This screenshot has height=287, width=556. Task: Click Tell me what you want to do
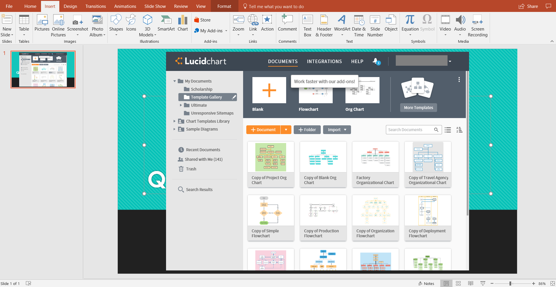pos(273,6)
